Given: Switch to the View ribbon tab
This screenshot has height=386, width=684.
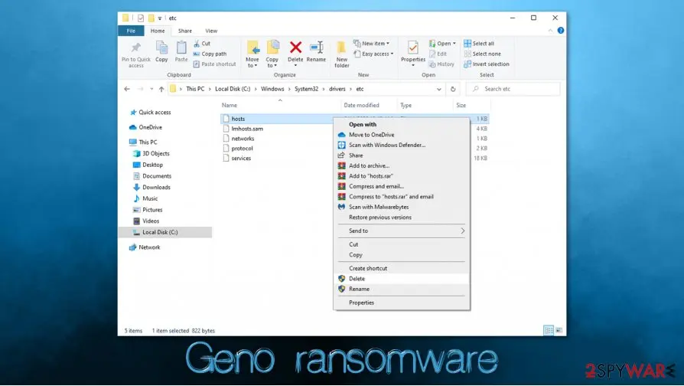Looking at the screenshot, I should coord(211,31).
